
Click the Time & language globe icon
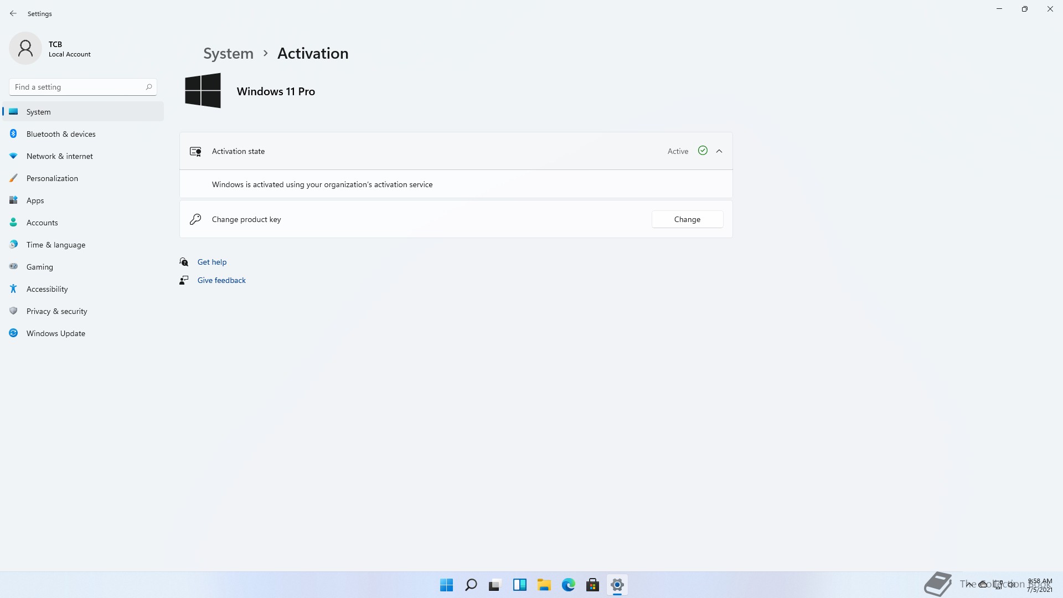[13, 244]
